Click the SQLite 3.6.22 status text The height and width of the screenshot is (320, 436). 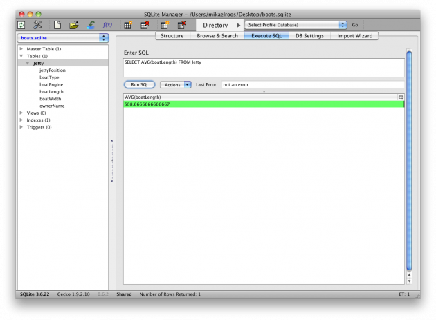coord(35,294)
